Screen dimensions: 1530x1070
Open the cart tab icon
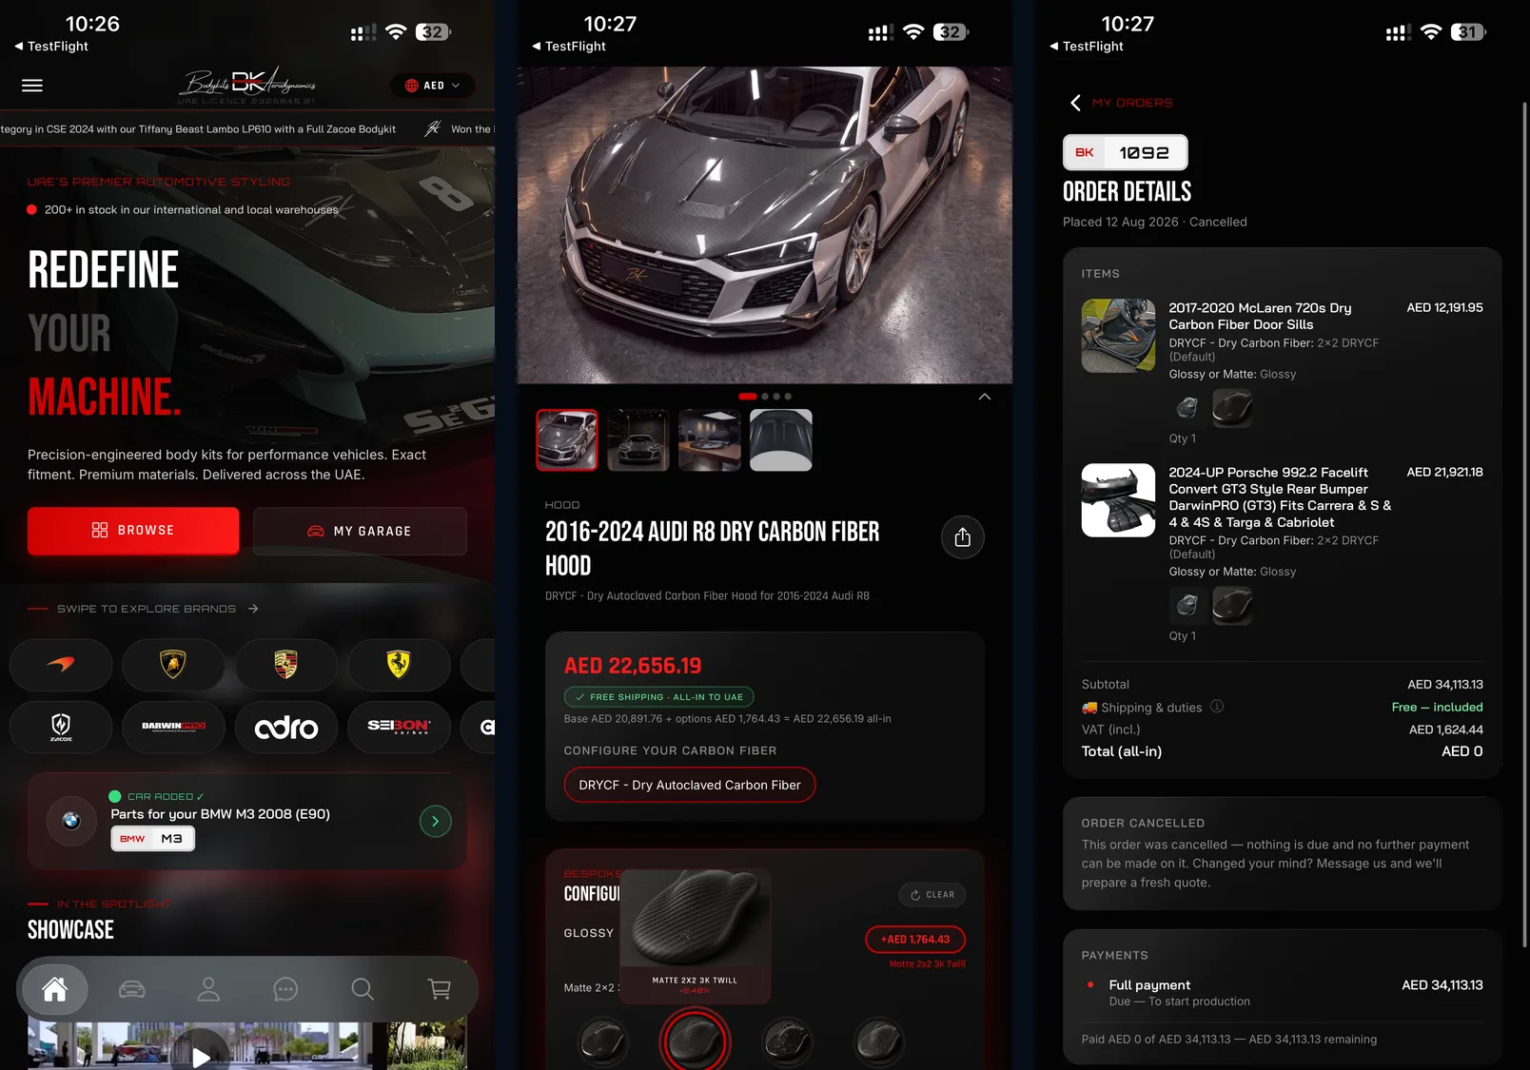(440, 989)
